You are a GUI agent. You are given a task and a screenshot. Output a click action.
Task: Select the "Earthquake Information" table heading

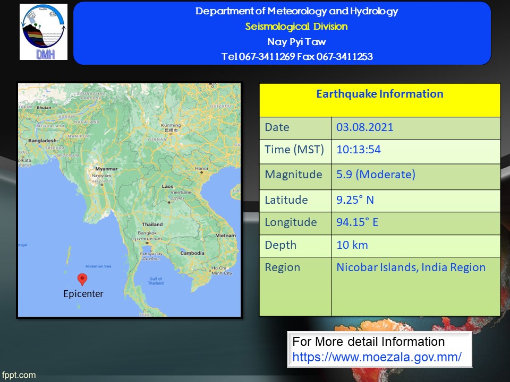coord(379,94)
